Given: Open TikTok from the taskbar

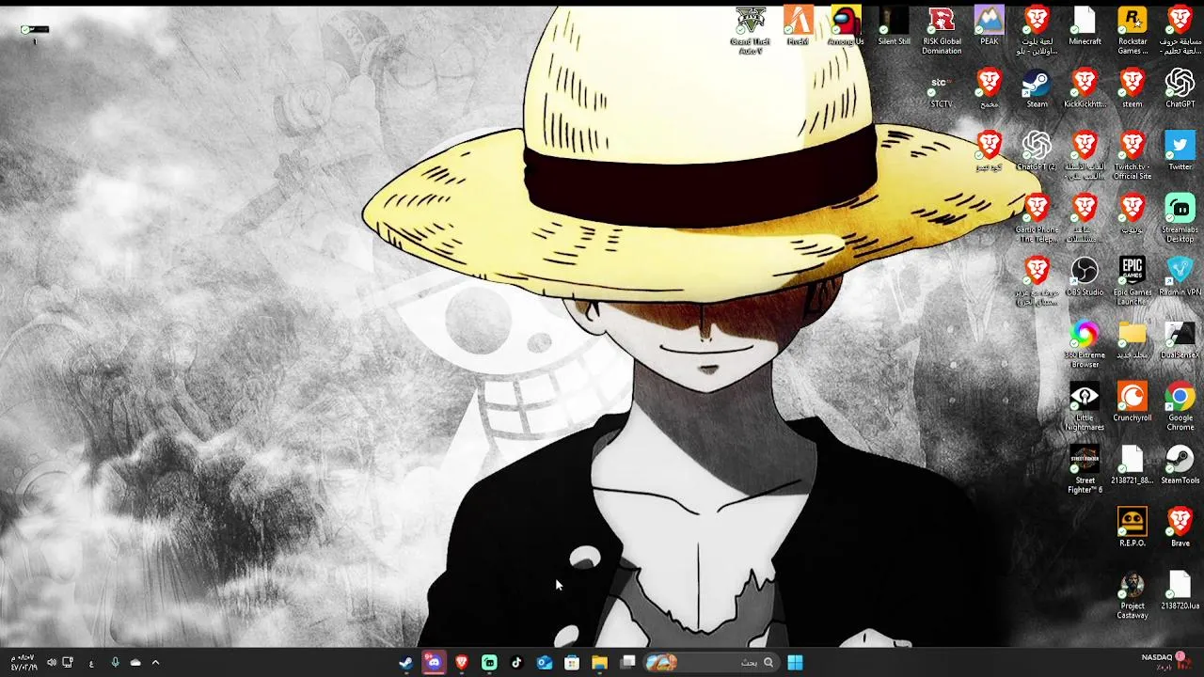Looking at the screenshot, I should tap(516, 662).
